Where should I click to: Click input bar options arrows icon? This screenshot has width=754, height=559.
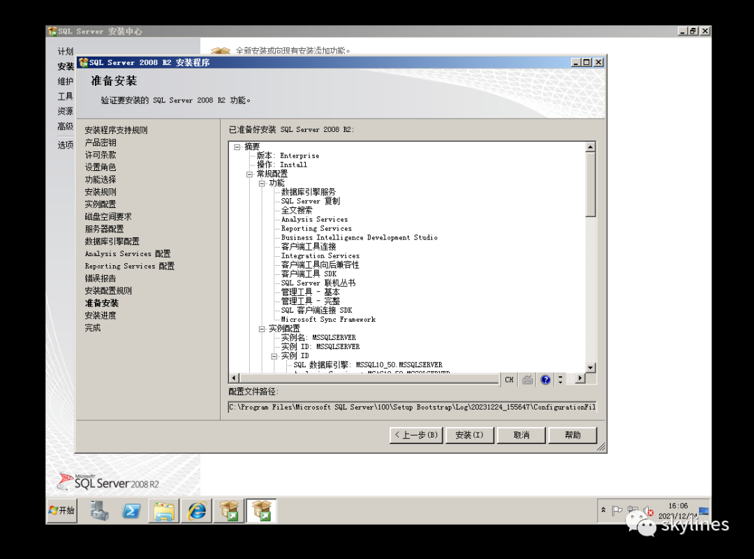(560, 380)
